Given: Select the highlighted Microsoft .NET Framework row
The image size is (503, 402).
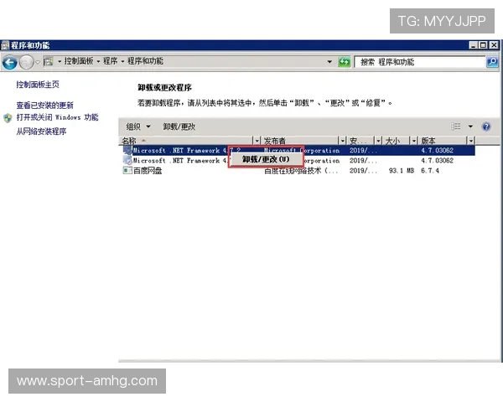Looking at the screenshot, I should click(x=298, y=151).
